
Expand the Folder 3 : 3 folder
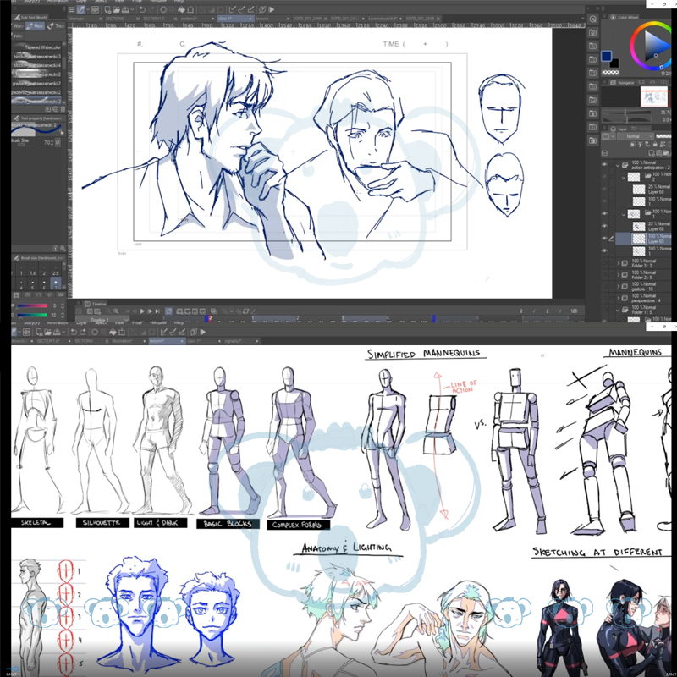(x=619, y=263)
